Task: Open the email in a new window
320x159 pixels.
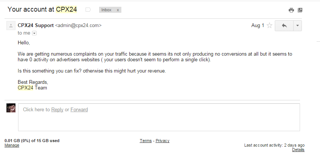Action: point(300,10)
